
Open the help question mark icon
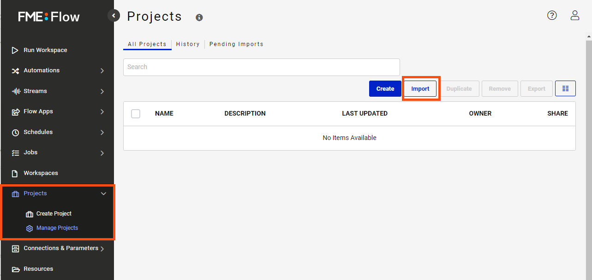pyautogui.click(x=552, y=15)
